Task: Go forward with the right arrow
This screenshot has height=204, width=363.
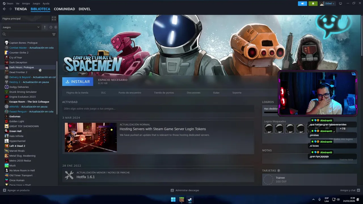Action: point(10,9)
